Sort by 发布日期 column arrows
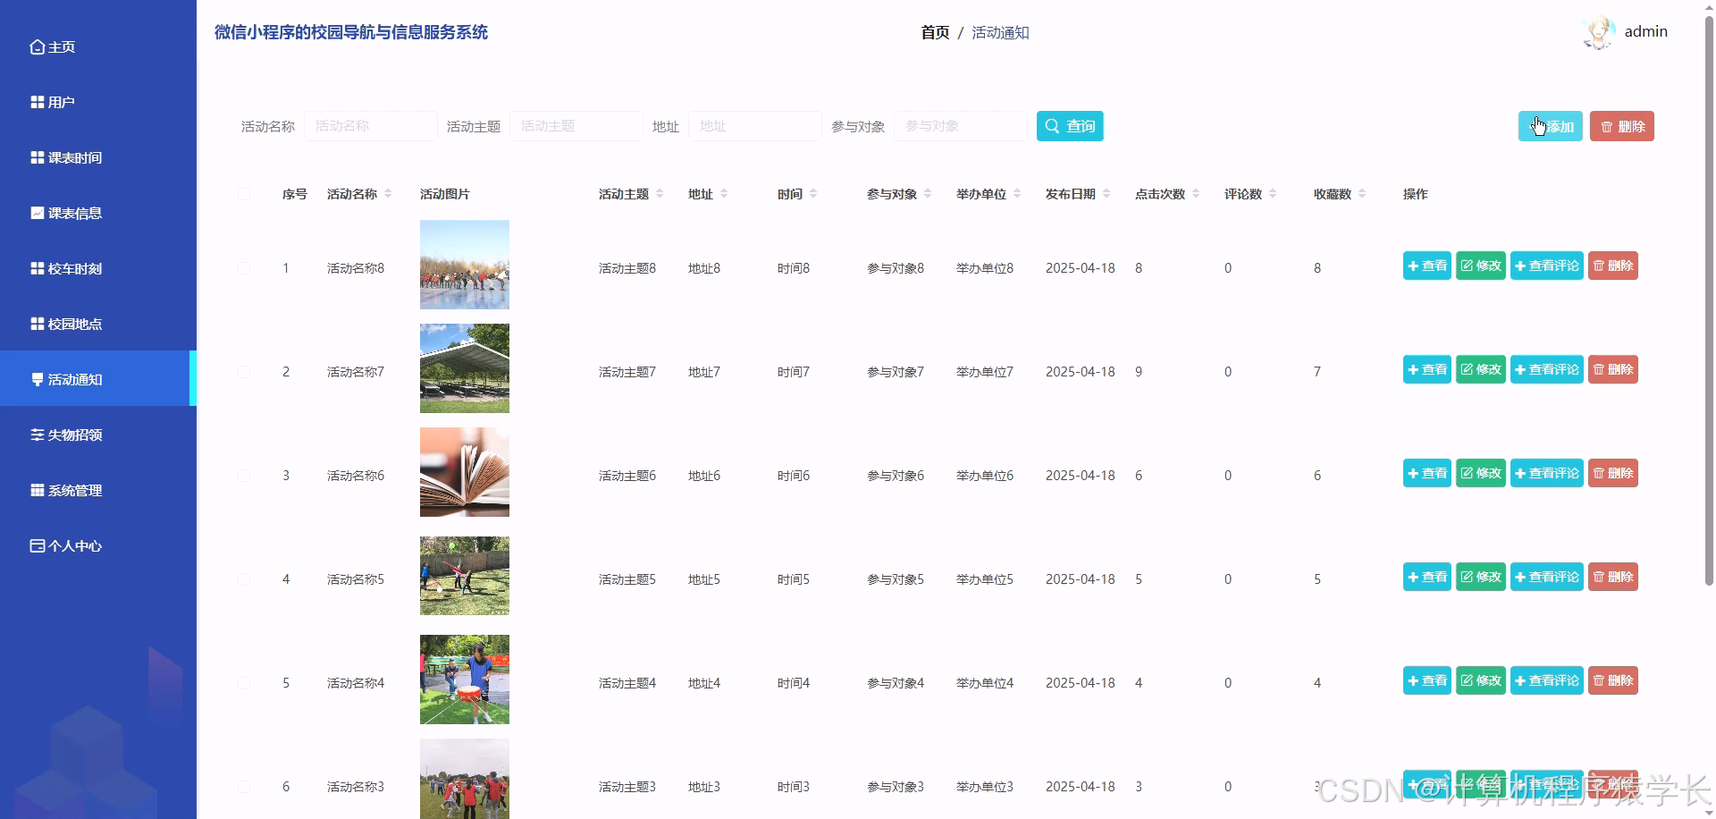 [x=1106, y=194]
